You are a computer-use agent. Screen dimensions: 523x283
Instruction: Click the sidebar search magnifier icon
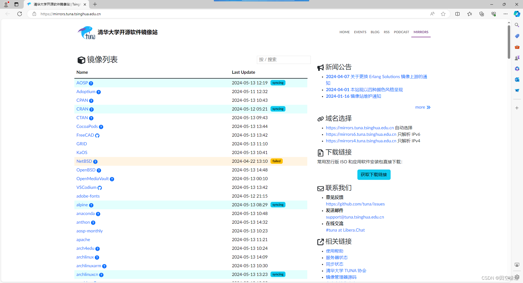tap(517, 25)
